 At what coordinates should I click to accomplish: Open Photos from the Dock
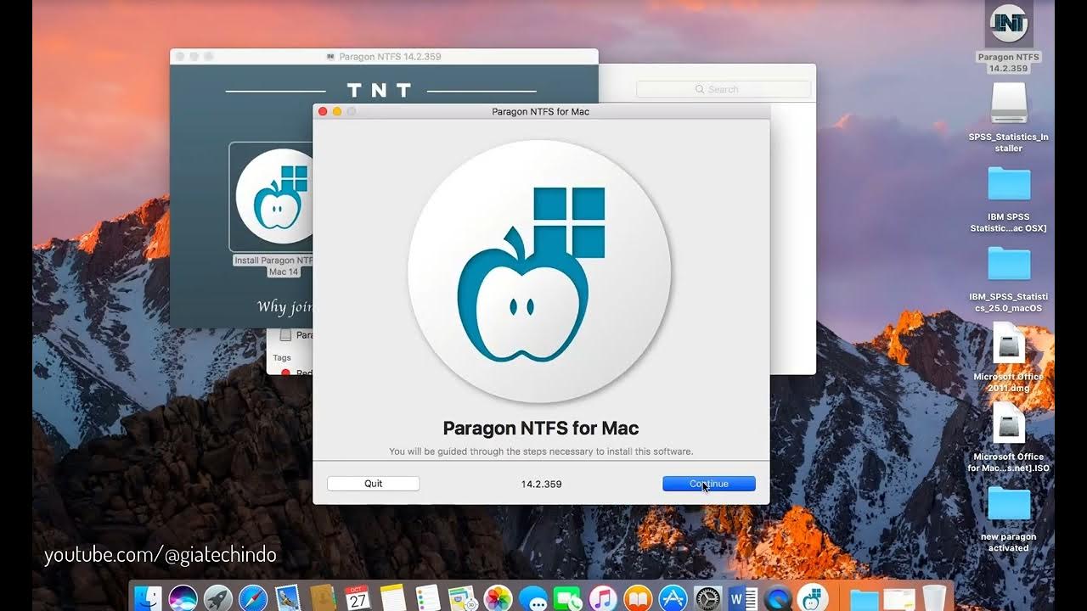(498, 598)
